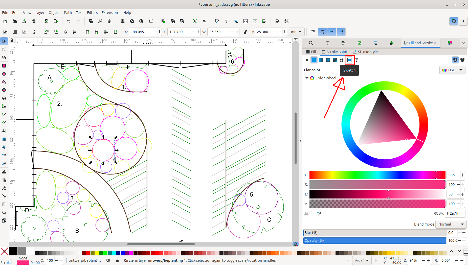Click the Hue slider bar
Viewport: 468px width, 265px height.
click(377, 175)
